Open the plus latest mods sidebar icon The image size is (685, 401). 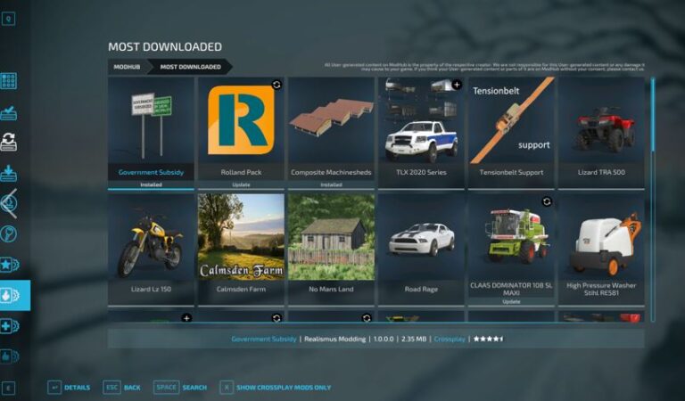(10, 326)
